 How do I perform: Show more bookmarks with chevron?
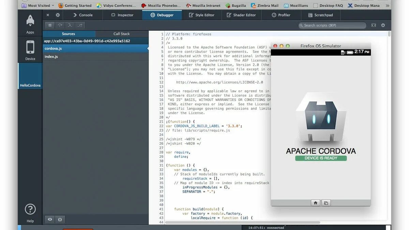[x=387, y=5]
